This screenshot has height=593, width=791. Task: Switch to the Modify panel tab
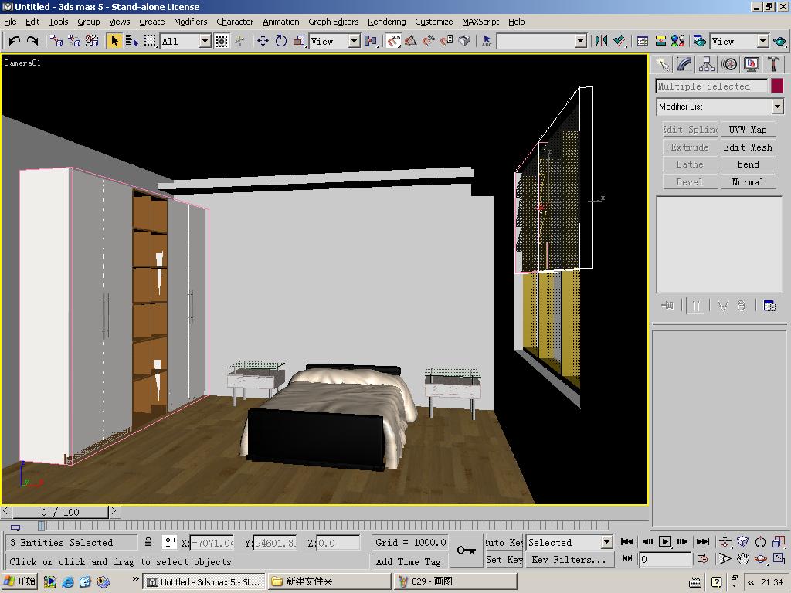(684, 65)
